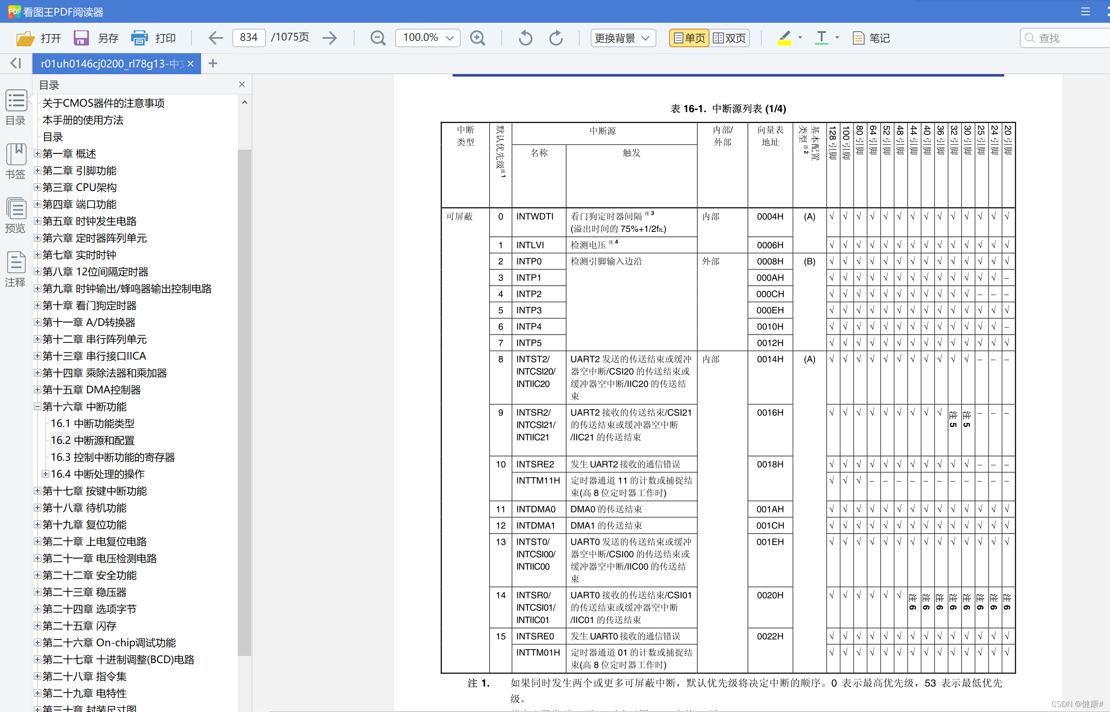Image resolution: width=1110 pixels, height=712 pixels.
Task: Zoom in with the plus magnifier
Action: tap(477, 38)
